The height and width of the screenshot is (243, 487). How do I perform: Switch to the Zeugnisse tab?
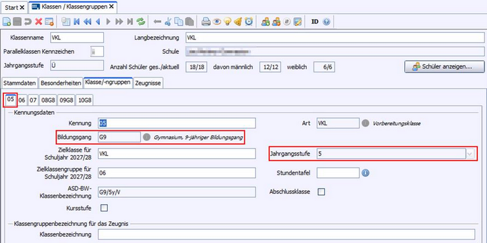point(149,83)
